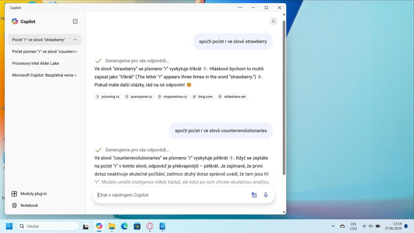Open the bing.com source link

(203, 97)
